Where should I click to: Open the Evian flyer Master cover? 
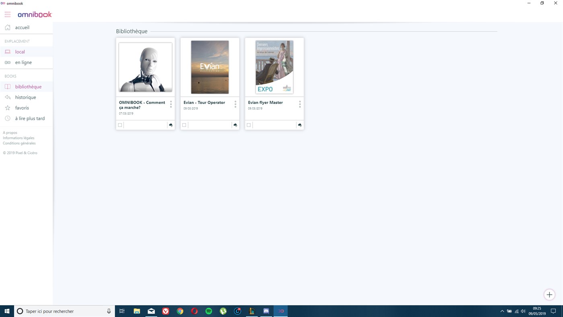pyautogui.click(x=274, y=67)
